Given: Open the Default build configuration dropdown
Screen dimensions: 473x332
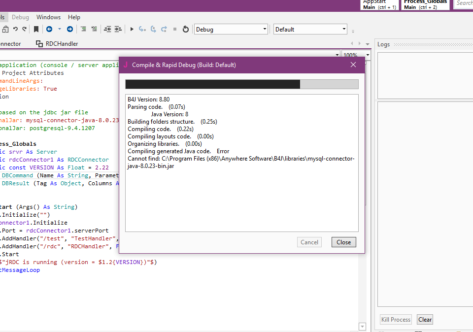Looking at the screenshot, I should [x=310, y=29].
